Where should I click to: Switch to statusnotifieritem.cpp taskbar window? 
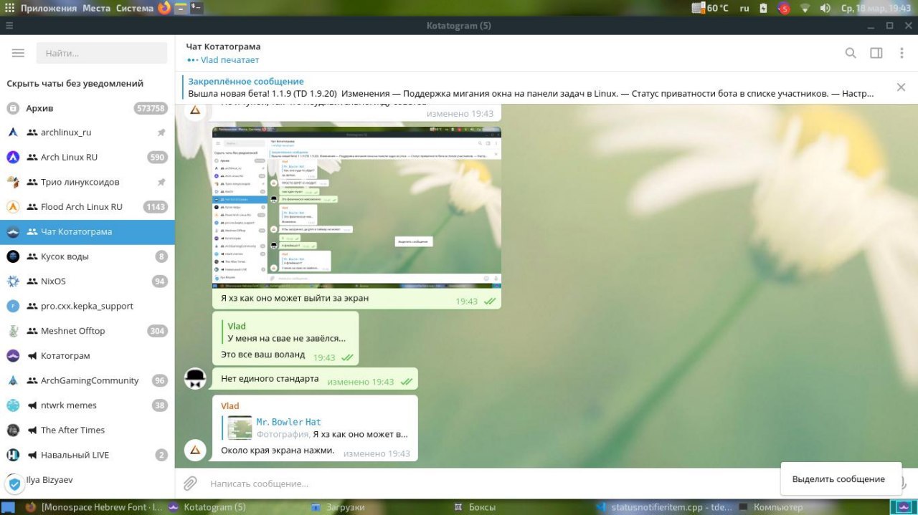click(664, 507)
